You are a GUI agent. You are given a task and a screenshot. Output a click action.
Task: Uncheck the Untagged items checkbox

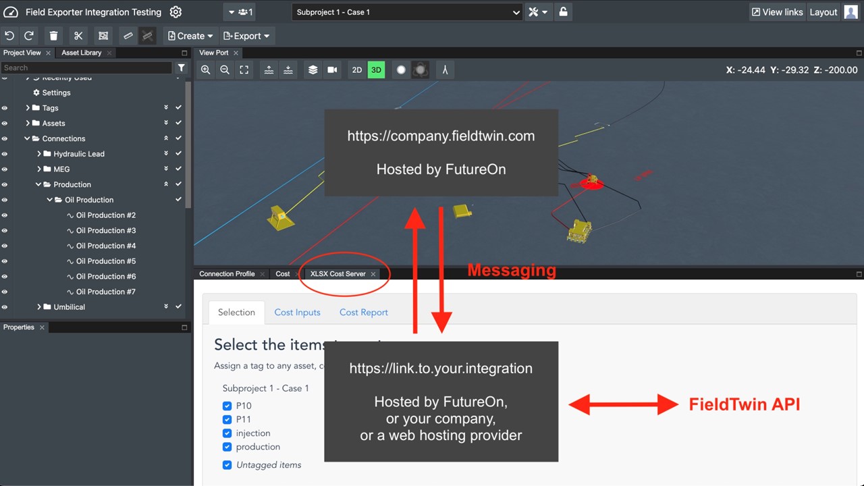[227, 464]
